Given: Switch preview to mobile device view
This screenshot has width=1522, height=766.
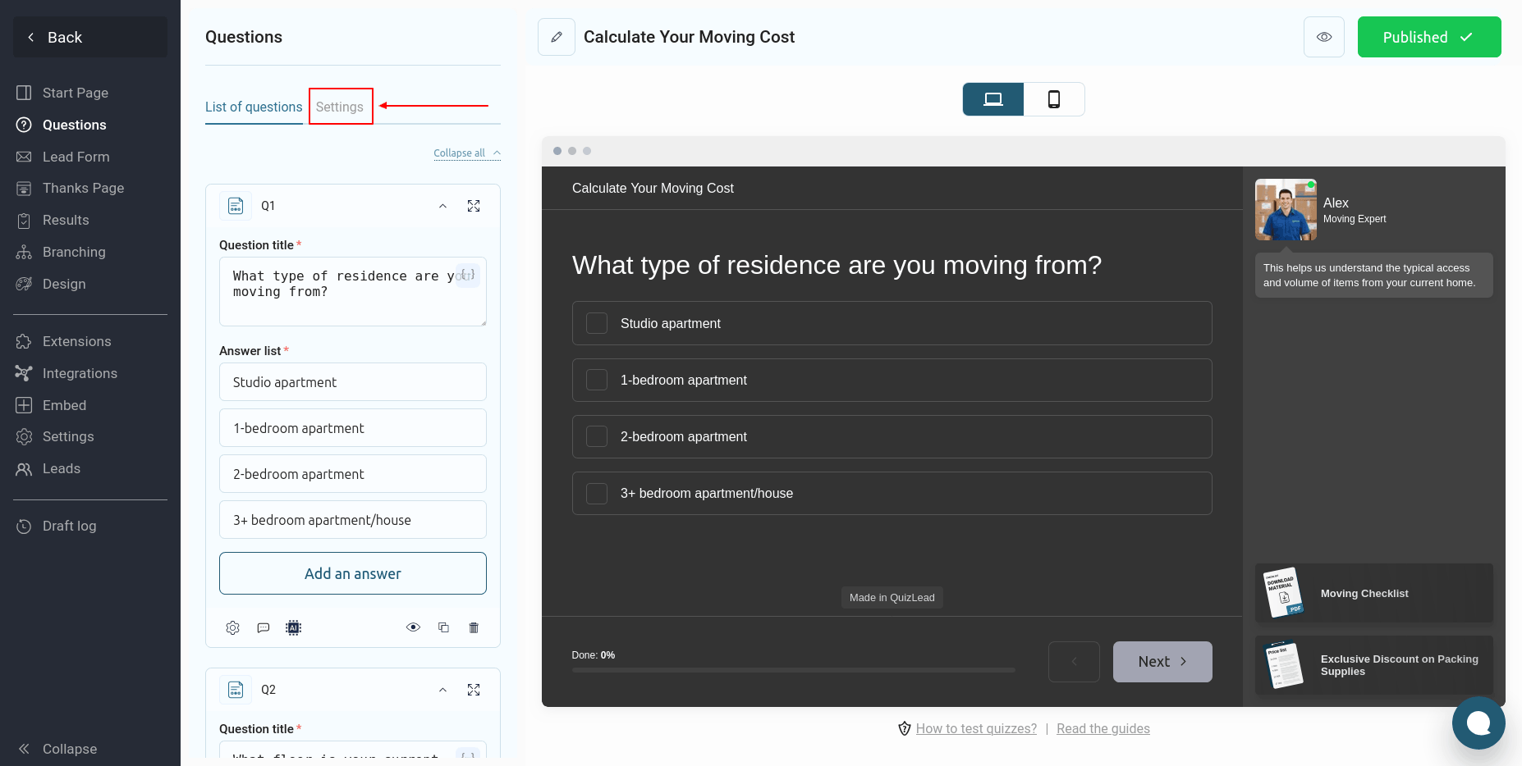Looking at the screenshot, I should coord(1054,99).
